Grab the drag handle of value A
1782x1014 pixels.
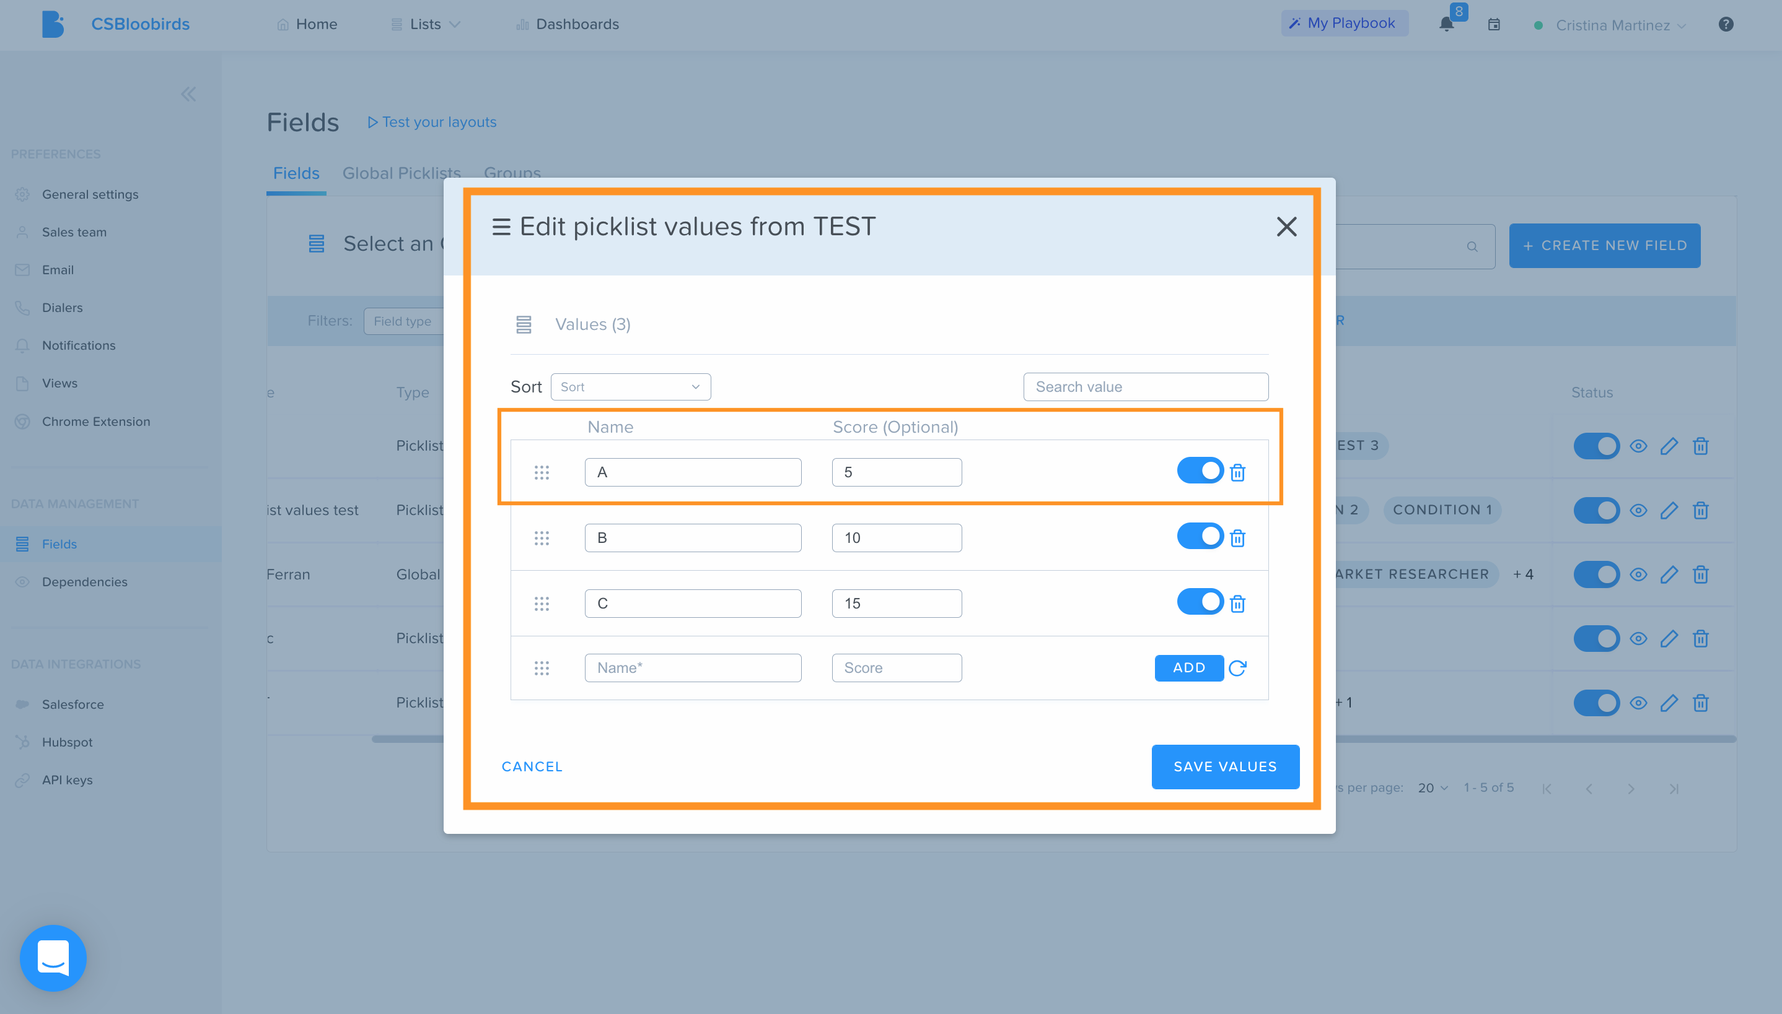[x=542, y=473]
